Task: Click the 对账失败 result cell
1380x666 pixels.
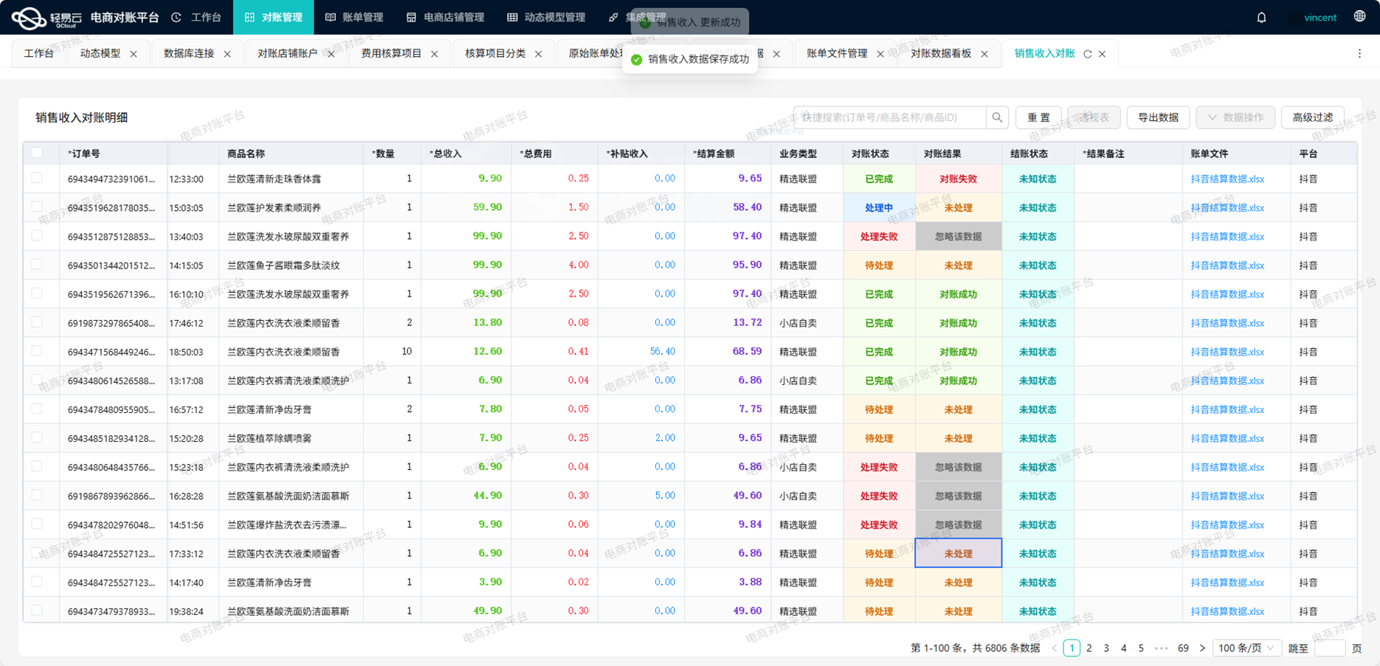Action: point(958,179)
